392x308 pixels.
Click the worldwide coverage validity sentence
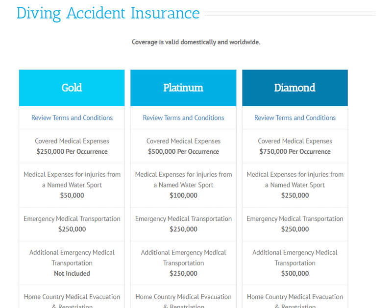pos(196,42)
